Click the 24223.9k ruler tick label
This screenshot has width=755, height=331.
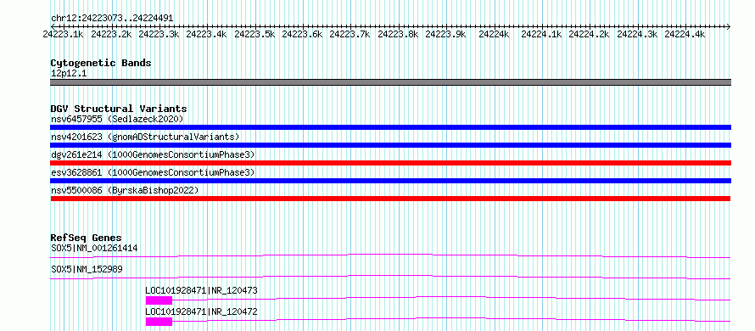pos(445,34)
